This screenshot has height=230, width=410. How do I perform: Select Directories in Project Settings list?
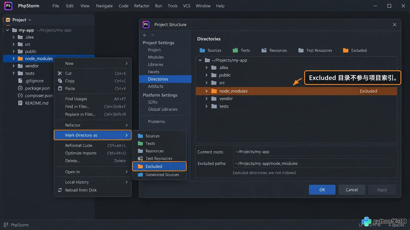165,79
